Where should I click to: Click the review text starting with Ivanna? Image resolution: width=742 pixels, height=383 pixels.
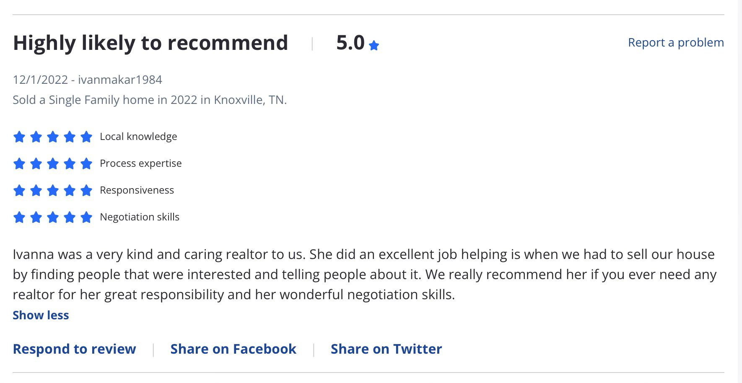pyautogui.click(x=365, y=274)
